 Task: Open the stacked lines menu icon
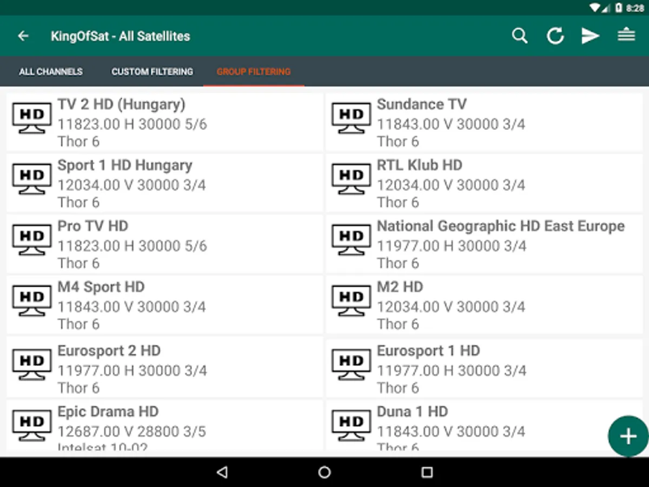626,36
